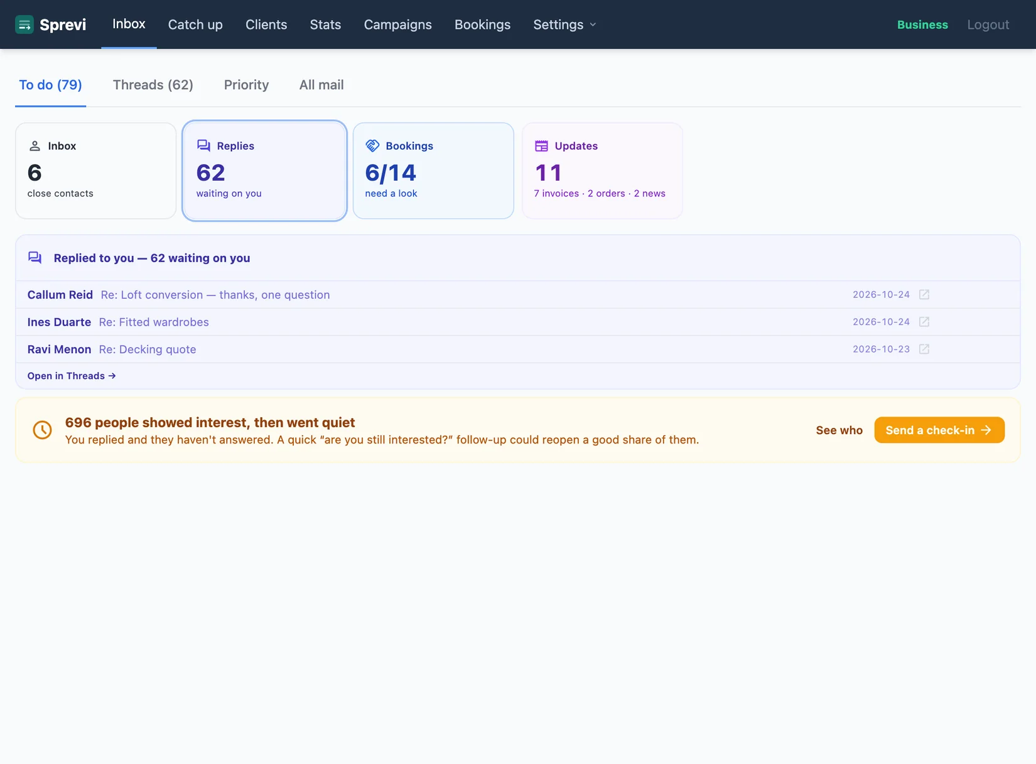The width and height of the screenshot is (1036, 764).
Task: Select the Bookings 6/14 card
Action: [433, 171]
